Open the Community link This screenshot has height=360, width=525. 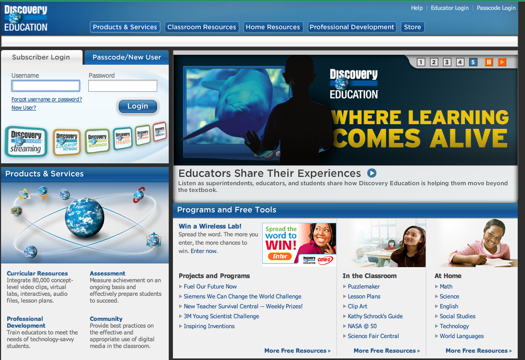106,319
